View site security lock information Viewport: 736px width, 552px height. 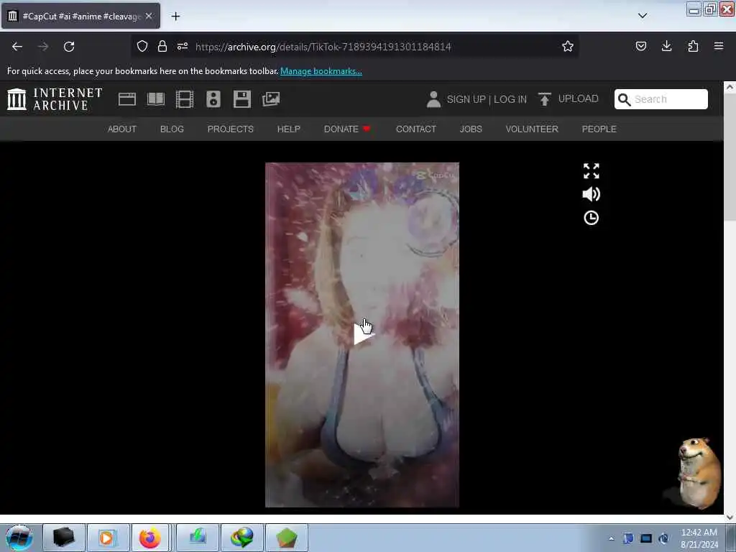[162, 46]
